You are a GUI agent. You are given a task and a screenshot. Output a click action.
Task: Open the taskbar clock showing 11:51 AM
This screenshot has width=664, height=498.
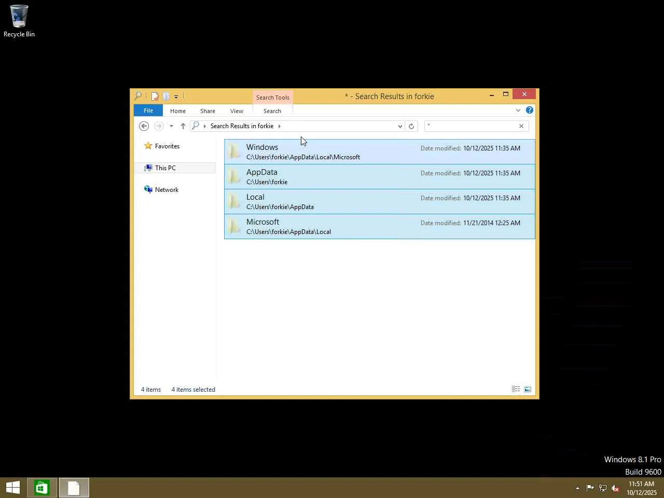coord(642,488)
